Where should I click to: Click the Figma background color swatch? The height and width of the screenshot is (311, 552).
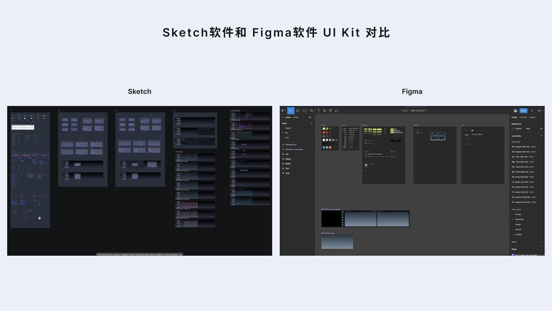point(513,129)
